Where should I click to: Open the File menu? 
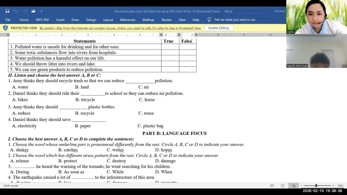(x=8, y=20)
